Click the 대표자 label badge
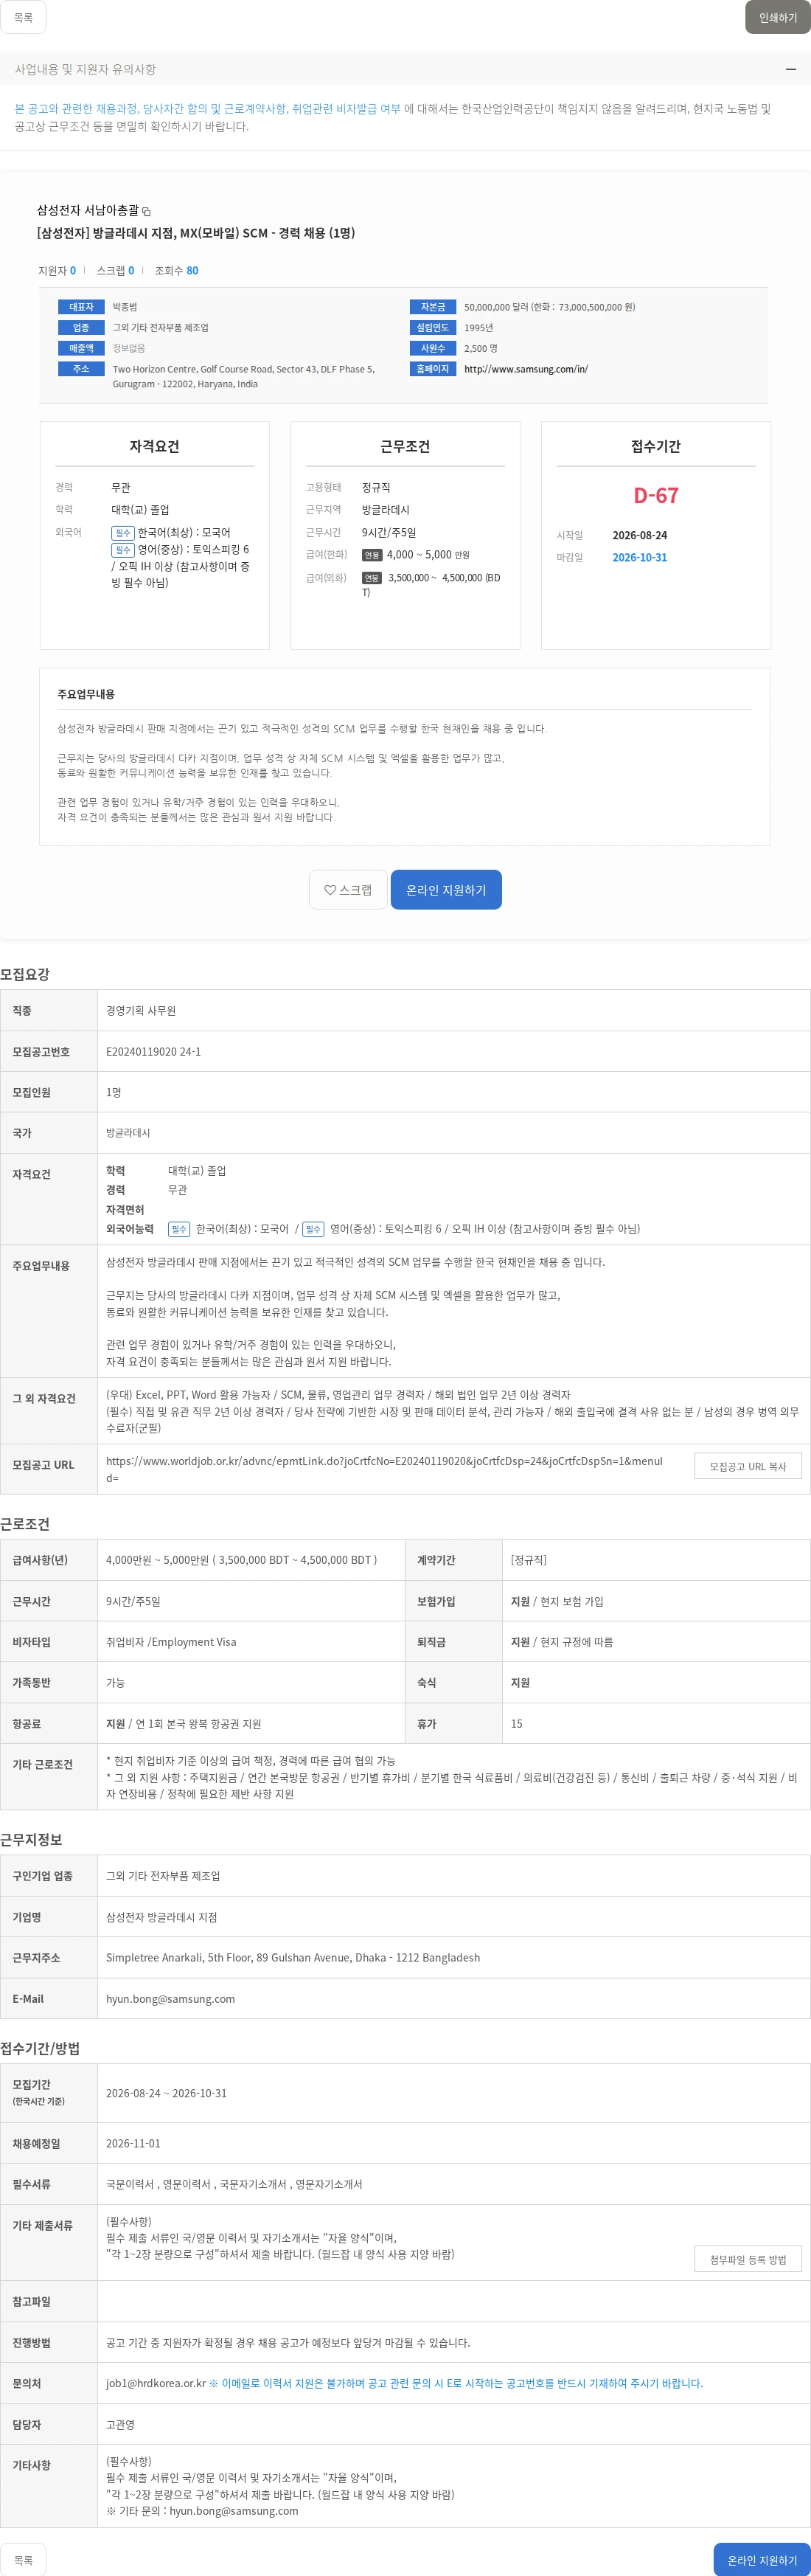 [x=81, y=307]
